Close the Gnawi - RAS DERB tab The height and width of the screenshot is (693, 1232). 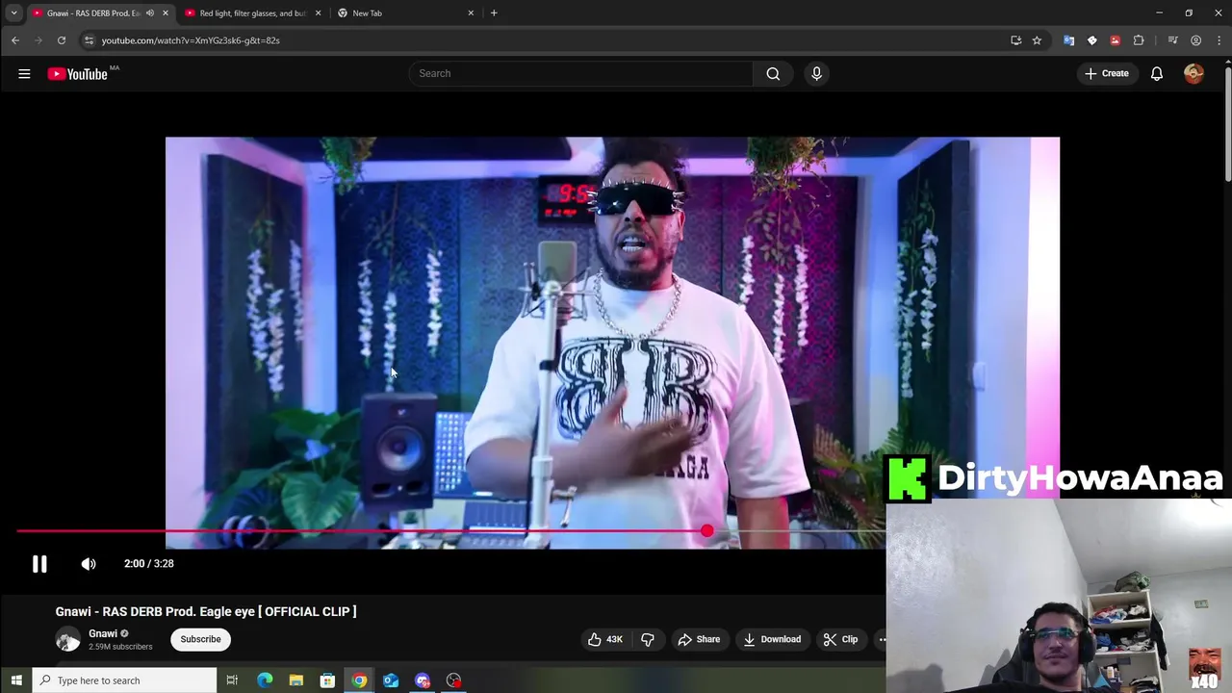[x=166, y=13]
